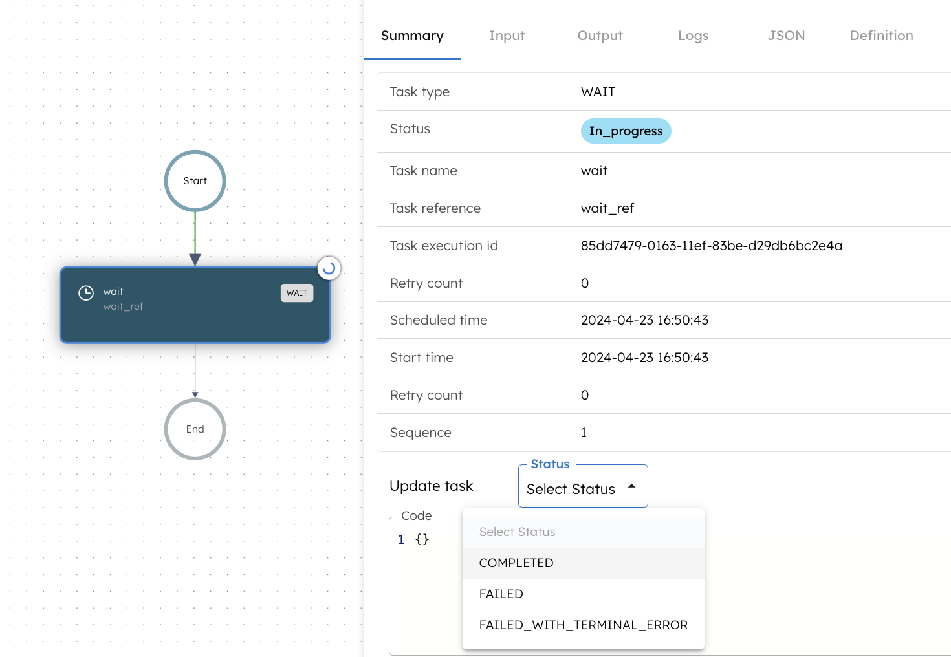Viewport: 951px width, 657px height.
Task: Choose FAILED from status list
Action: [583, 594]
